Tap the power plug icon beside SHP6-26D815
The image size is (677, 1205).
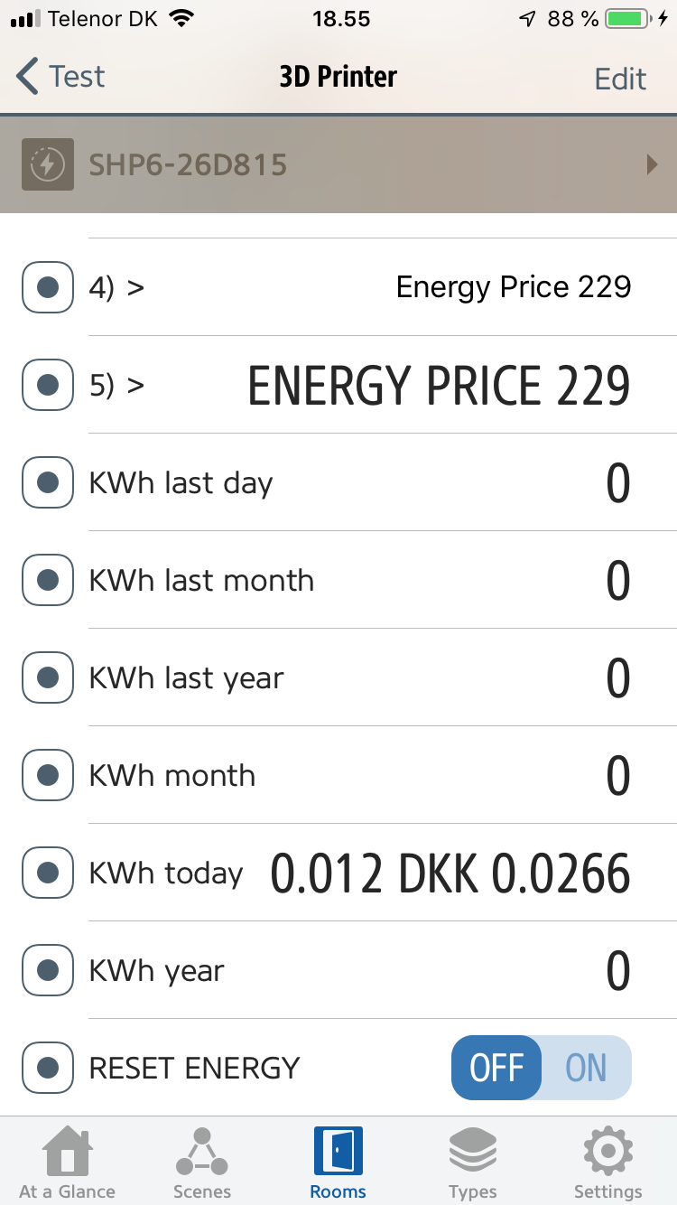pyautogui.click(x=47, y=164)
